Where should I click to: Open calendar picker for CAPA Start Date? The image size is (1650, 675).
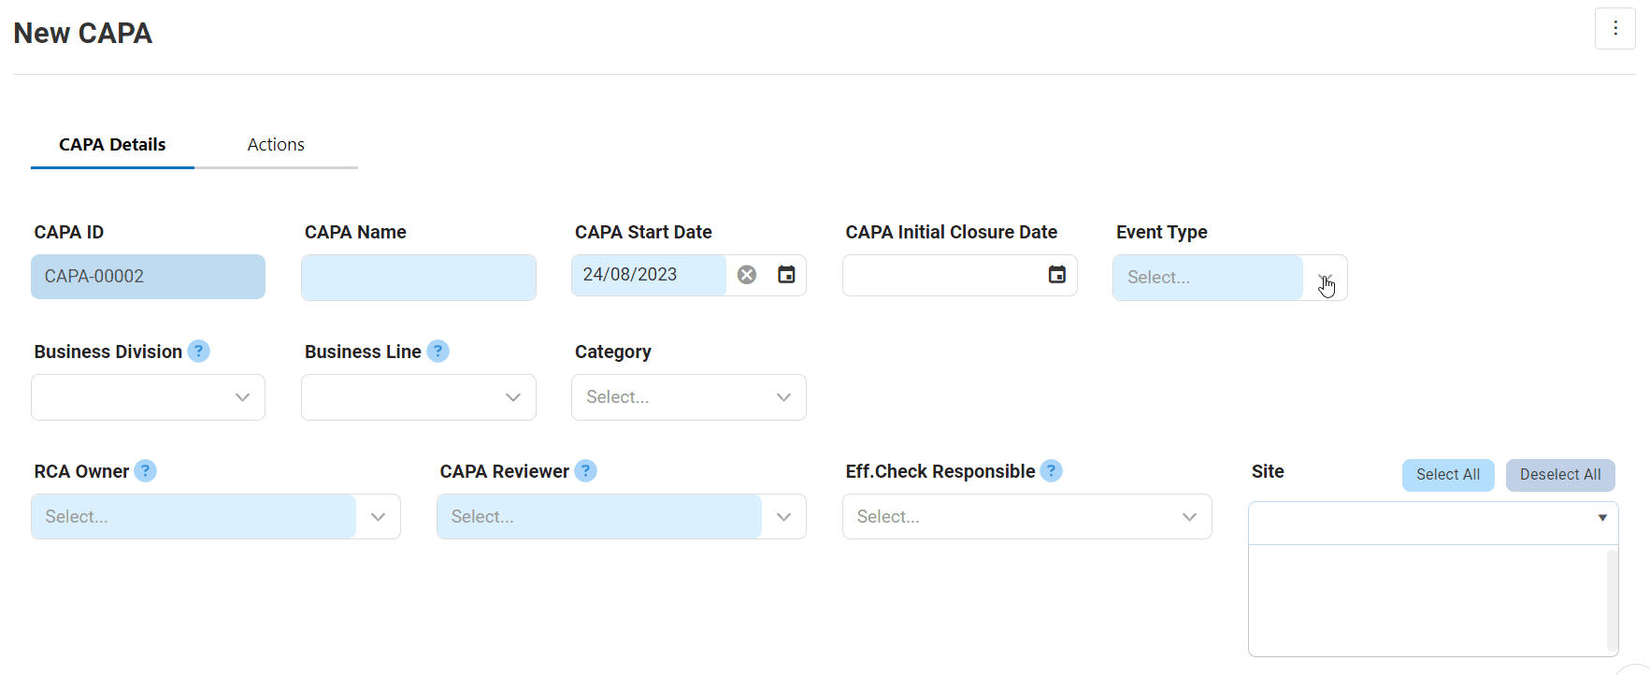(786, 275)
